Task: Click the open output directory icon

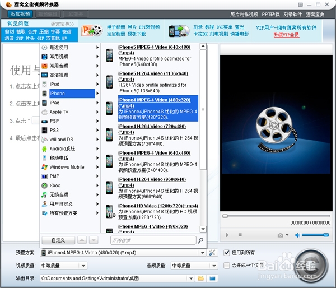Action: (212, 278)
